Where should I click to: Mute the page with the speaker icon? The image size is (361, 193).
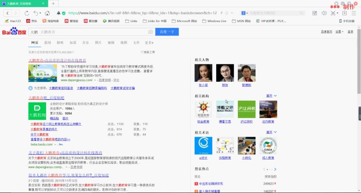point(324,13)
